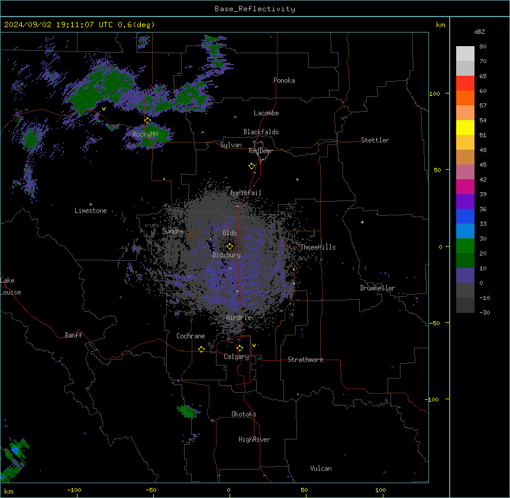The width and height of the screenshot is (510, 498).
Task: Click the Calgary city label
Action: pyautogui.click(x=236, y=357)
